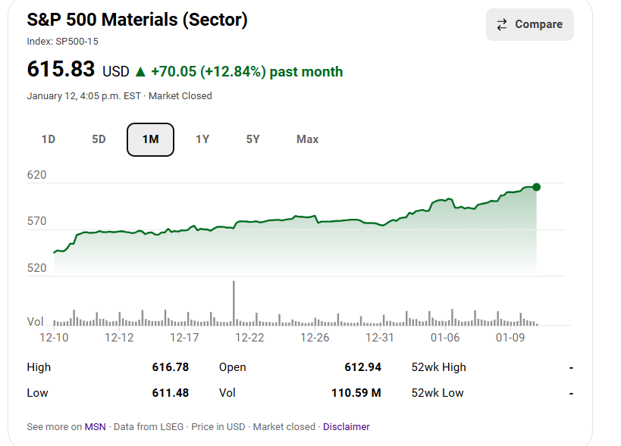The image size is (621, 446).
Task: Click the 615.83 price value
Action: tap(61, 70)
